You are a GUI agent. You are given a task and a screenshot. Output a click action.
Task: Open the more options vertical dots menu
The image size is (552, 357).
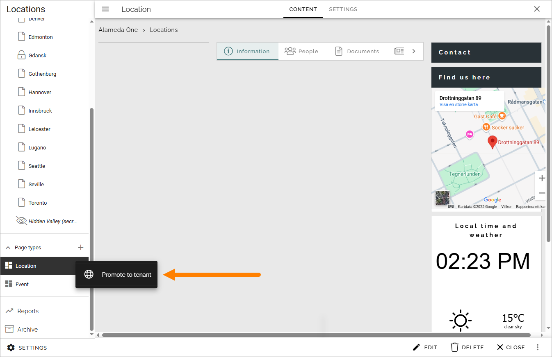(x=538, y=347)
